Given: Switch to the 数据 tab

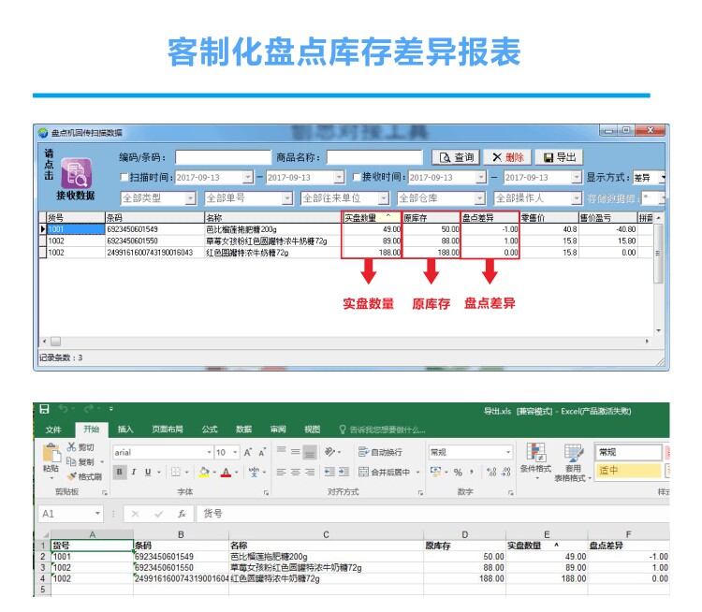Looking at the screenshot, I should tap(243, 430).
